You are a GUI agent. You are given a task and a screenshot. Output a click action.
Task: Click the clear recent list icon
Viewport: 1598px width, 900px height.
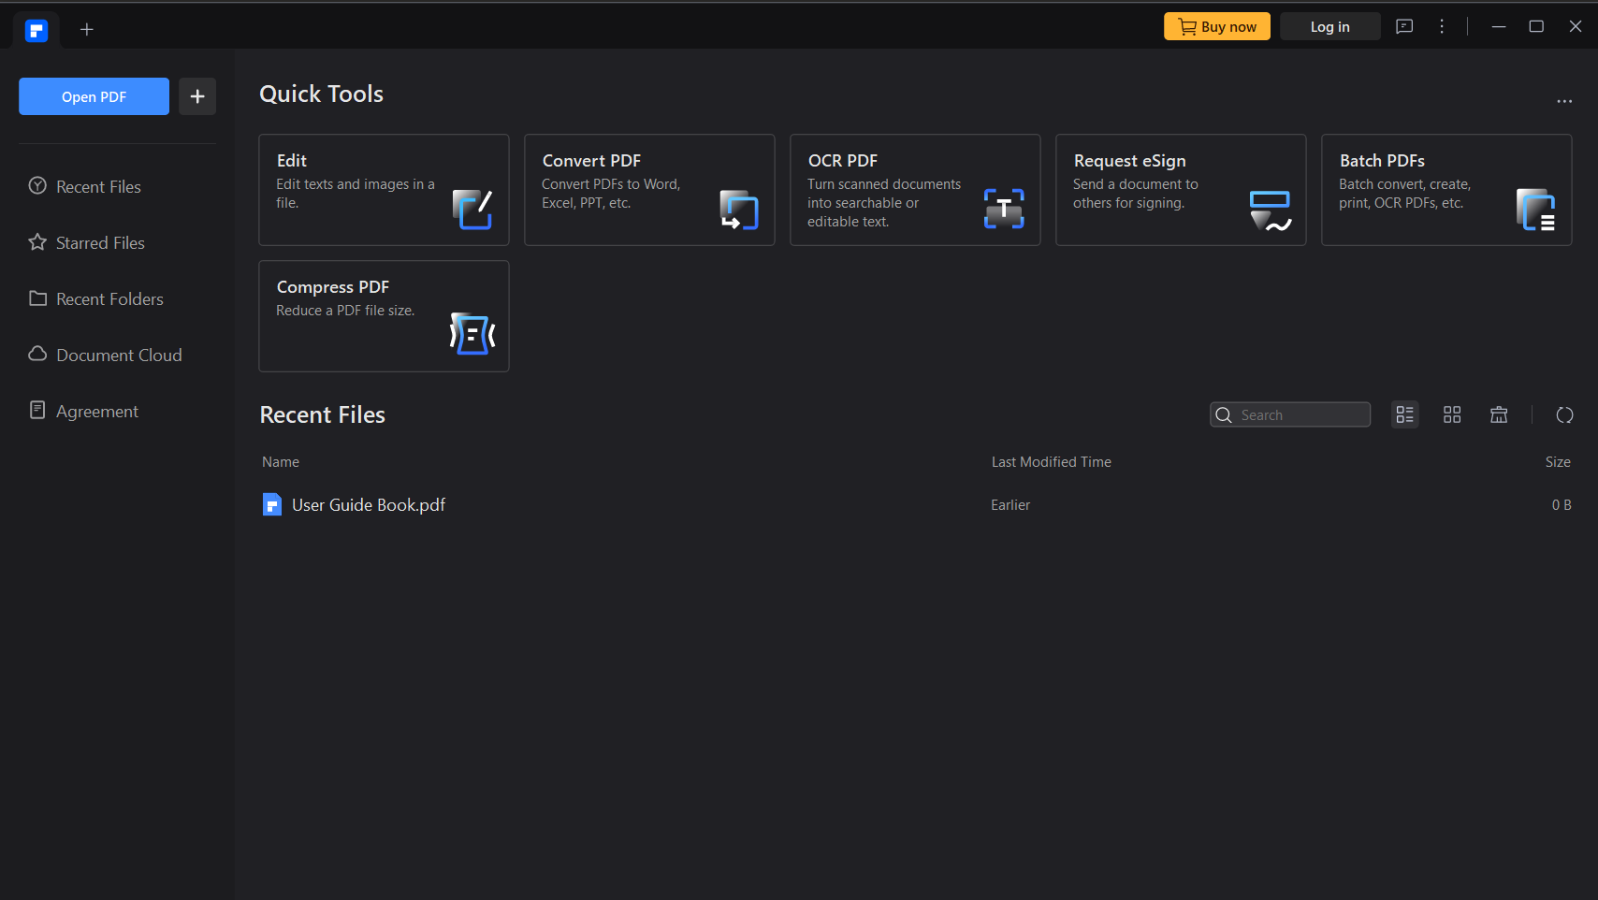1499,415
